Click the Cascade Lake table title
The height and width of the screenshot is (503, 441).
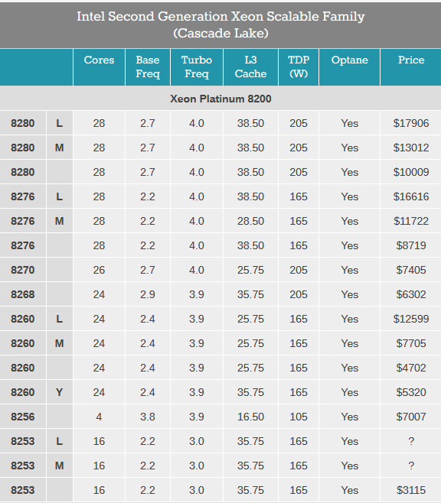click(x=220, y=24)
